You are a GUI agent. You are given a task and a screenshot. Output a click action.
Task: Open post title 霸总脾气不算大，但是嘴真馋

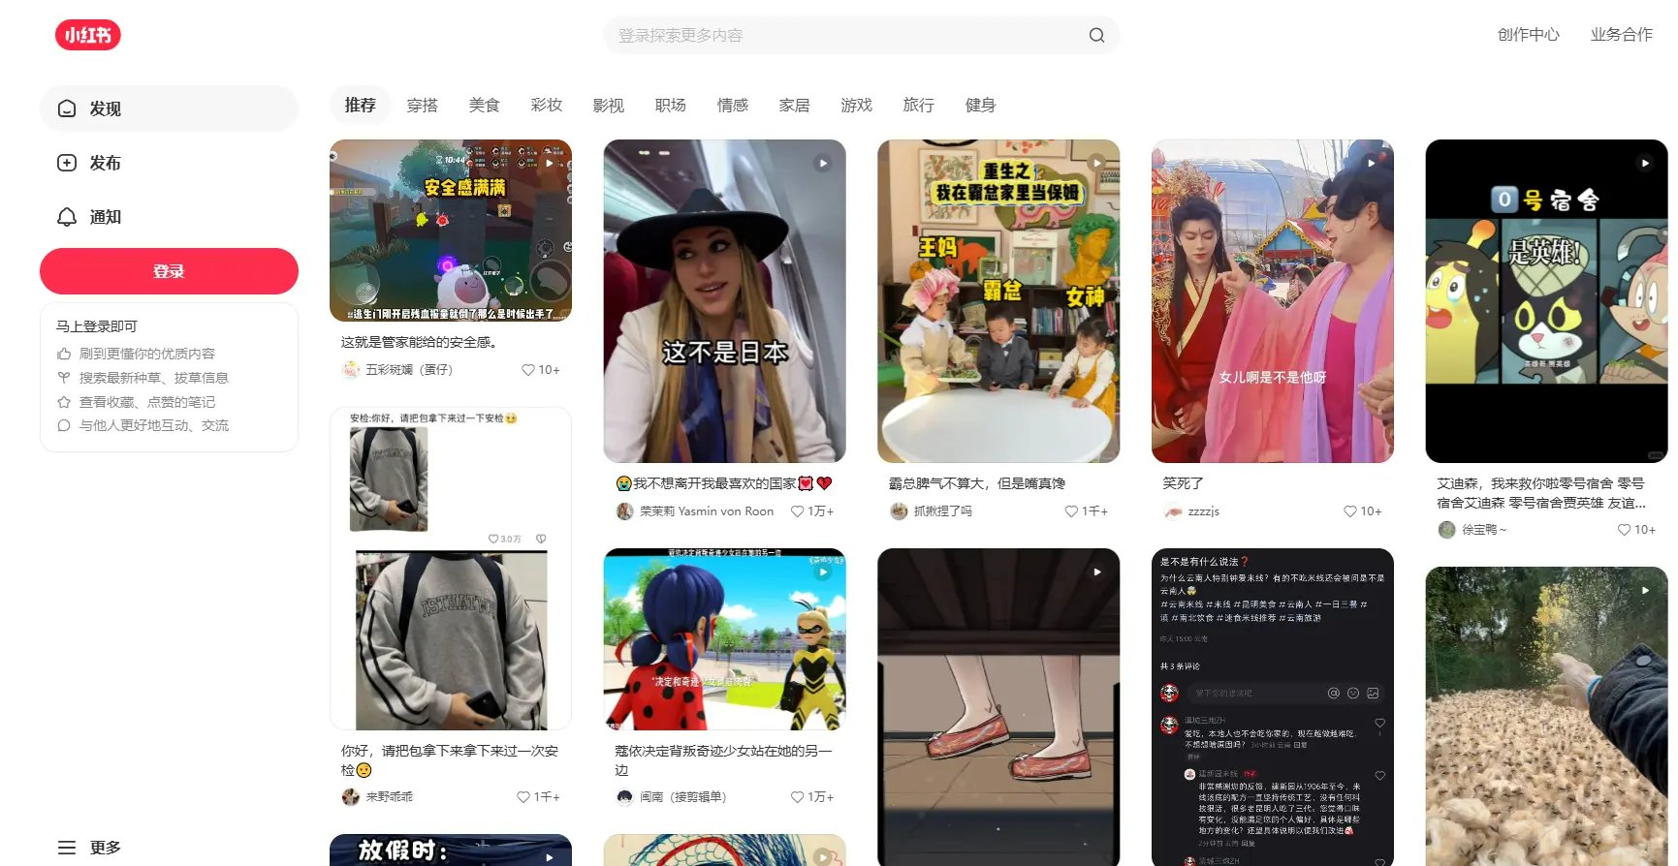point(976,483)
